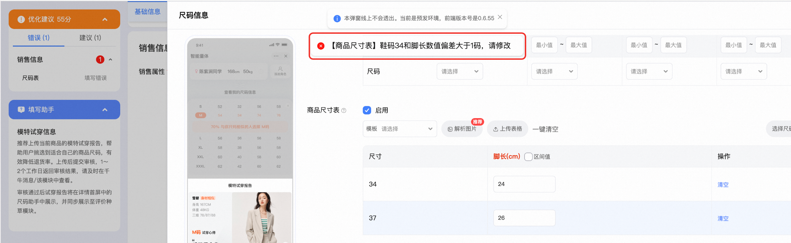Click the red error count badge on 销售信息

point(100,60)
